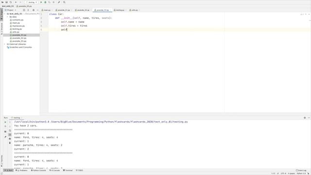Viewport: 311px width, 175px height.
Task: Click the Synchronize/reload toolbar icon
Action: click(11, 2)
